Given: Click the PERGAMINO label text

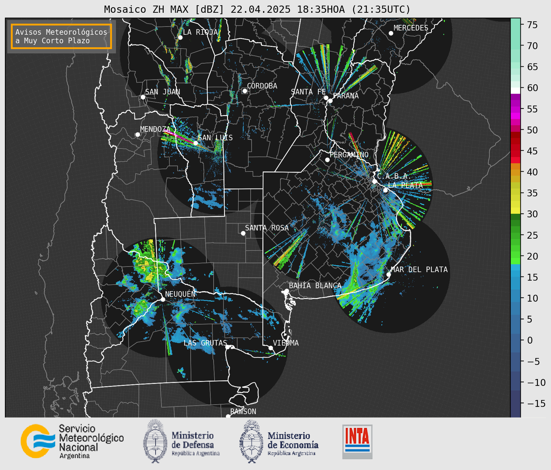Looking at the screenshot, I should click(349, 155).
